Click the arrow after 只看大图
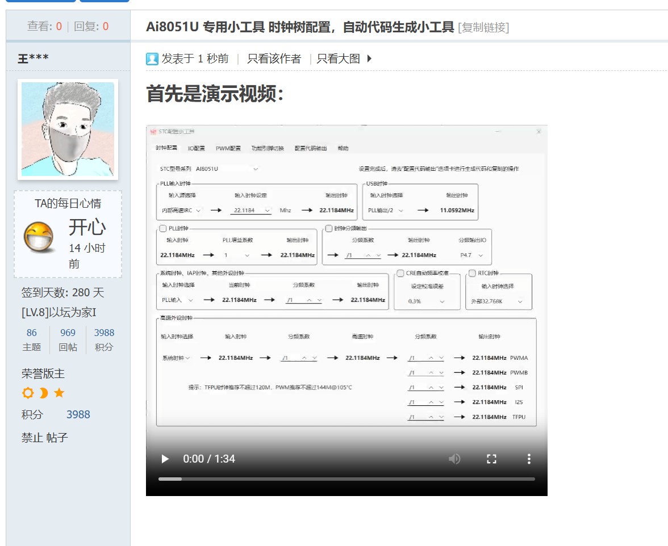This screenshot has height=546, width=668. click(x=369, y=58)
